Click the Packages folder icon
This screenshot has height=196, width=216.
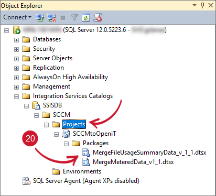(x=76, y=143)
